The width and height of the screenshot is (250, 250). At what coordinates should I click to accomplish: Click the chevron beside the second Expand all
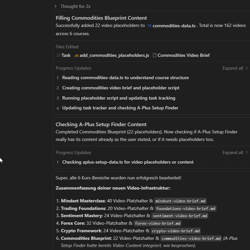click(x=247, y=153)
